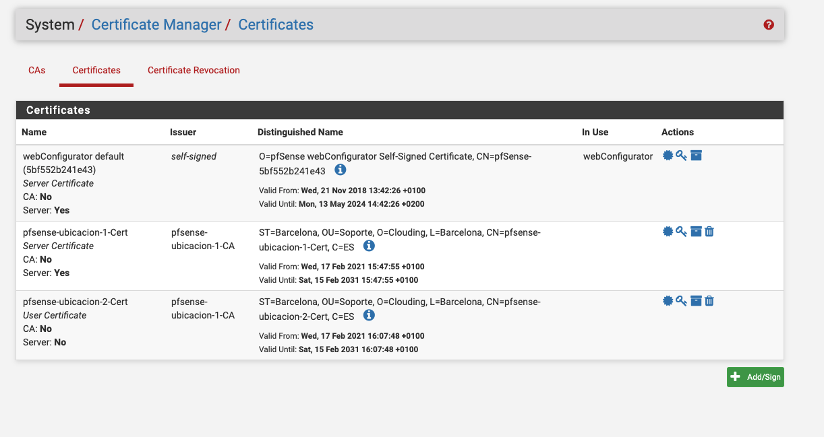Click the Add/Sign button
Screen dimensions: 824x437
click(x=755, y=377)
